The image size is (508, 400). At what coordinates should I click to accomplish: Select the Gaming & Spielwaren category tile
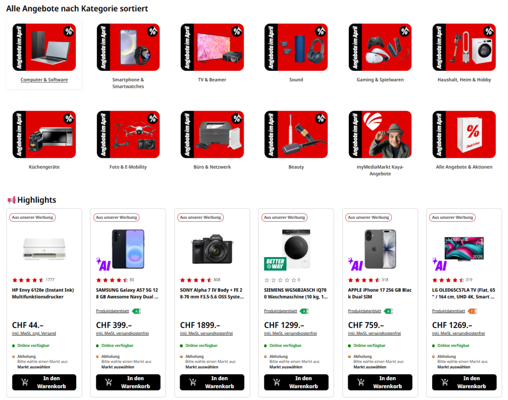tap(380, 54)
